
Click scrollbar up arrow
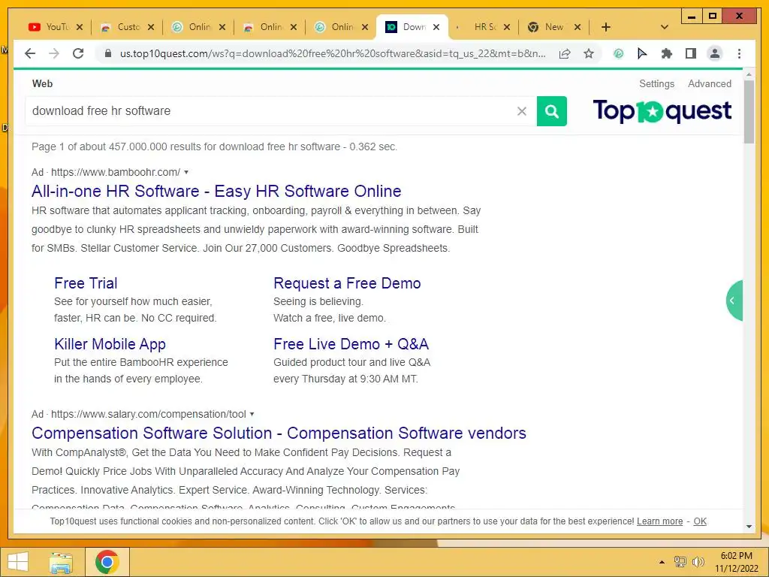click(749, 74)
